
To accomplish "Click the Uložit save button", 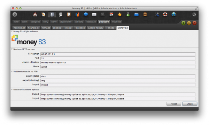I will pos(189,104).
